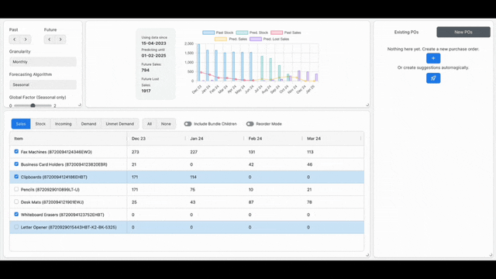Screen dimensions: 496x279
Task: Click the Past right arrow
Action: (26, 40)
